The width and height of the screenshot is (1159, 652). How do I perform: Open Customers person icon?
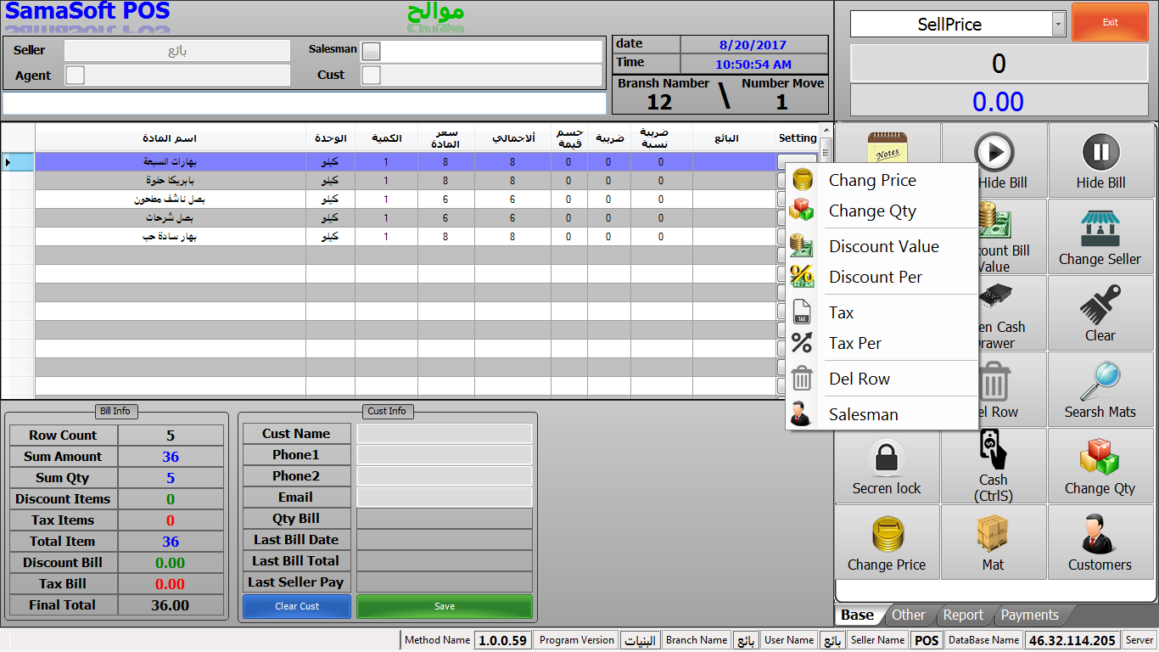click(x=1100, y=535)
